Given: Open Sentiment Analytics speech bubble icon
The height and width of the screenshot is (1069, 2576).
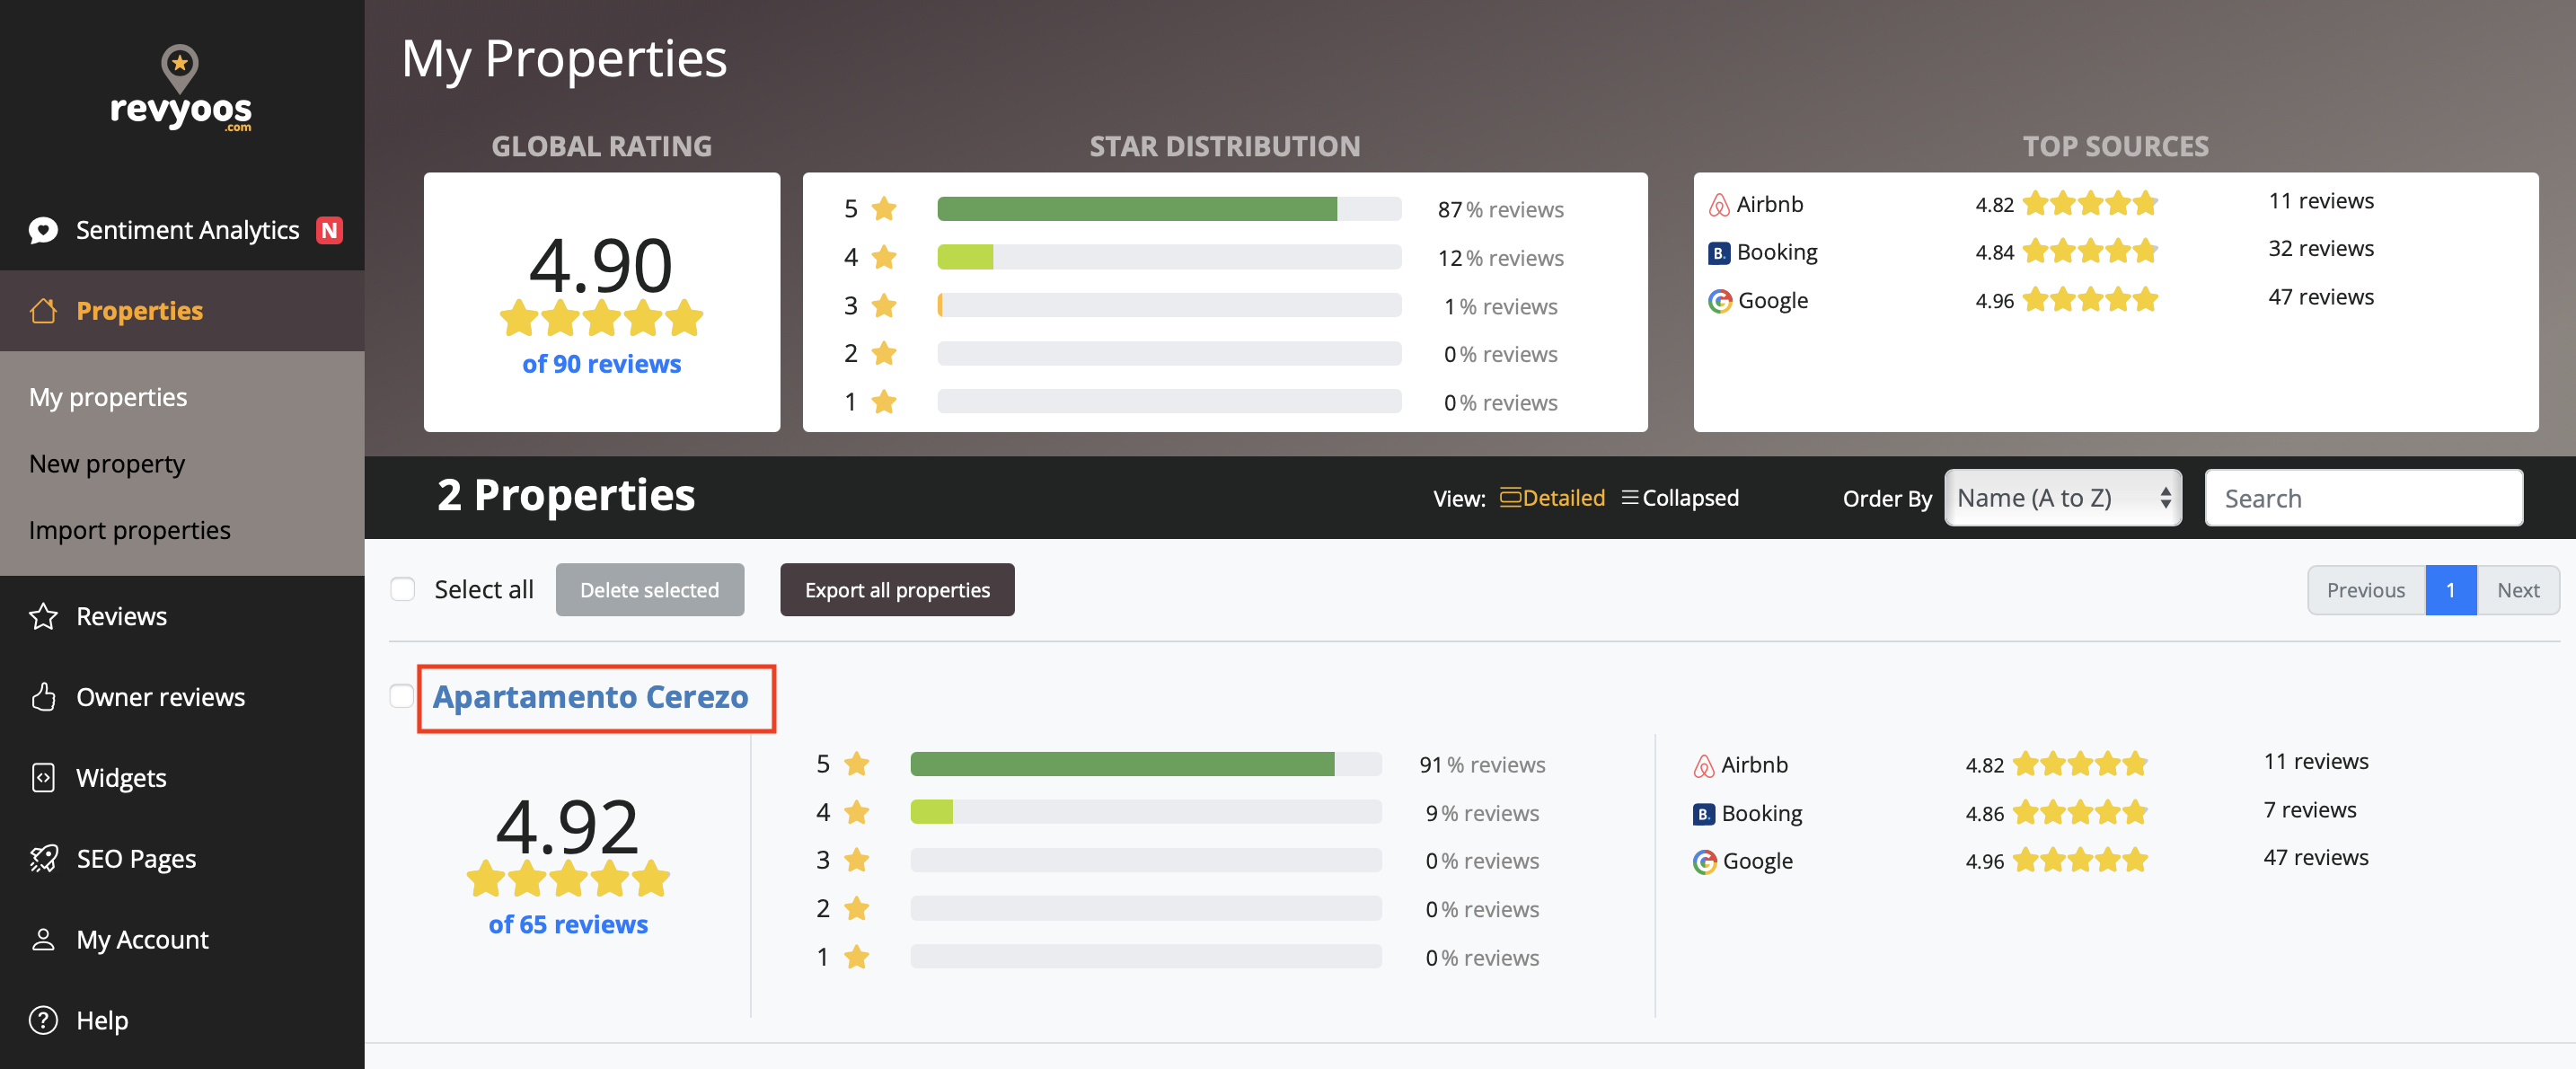Looking at the screenshot, I should pos(43,231).
